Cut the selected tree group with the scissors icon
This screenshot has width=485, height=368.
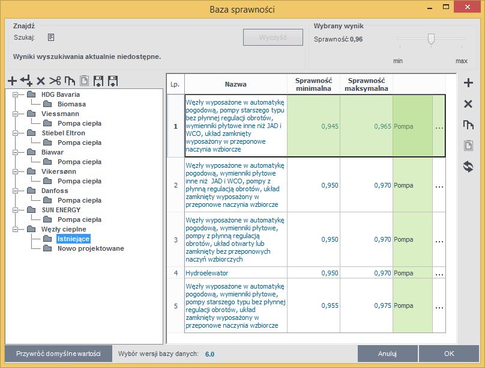(x=55, y=81)
